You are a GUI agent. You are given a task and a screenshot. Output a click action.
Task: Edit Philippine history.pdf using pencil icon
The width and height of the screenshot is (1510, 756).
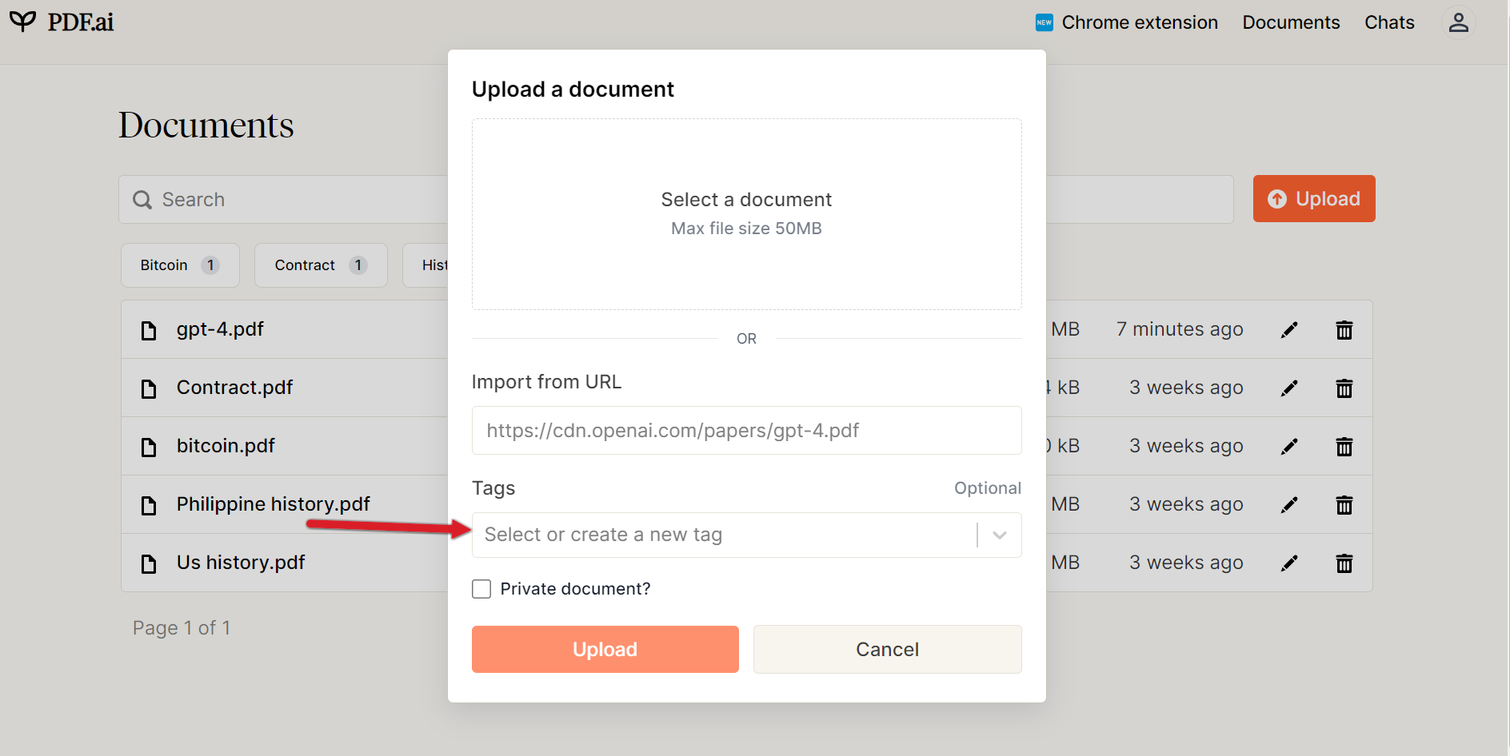(1289, 505)
